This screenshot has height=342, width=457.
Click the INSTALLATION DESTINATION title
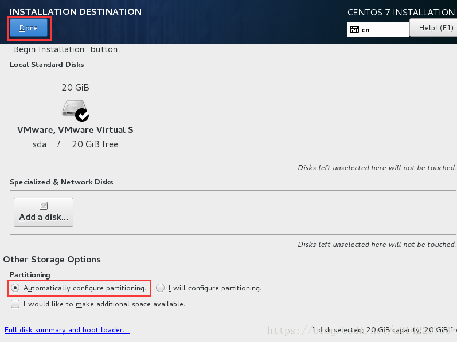pos(76,11)
